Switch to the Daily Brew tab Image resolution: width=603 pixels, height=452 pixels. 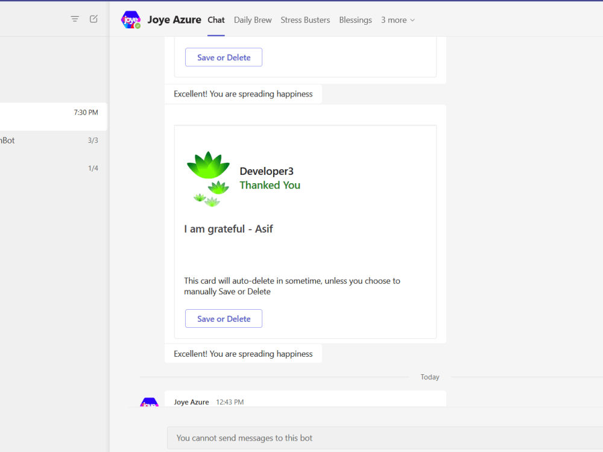click(x=253, y=20)
